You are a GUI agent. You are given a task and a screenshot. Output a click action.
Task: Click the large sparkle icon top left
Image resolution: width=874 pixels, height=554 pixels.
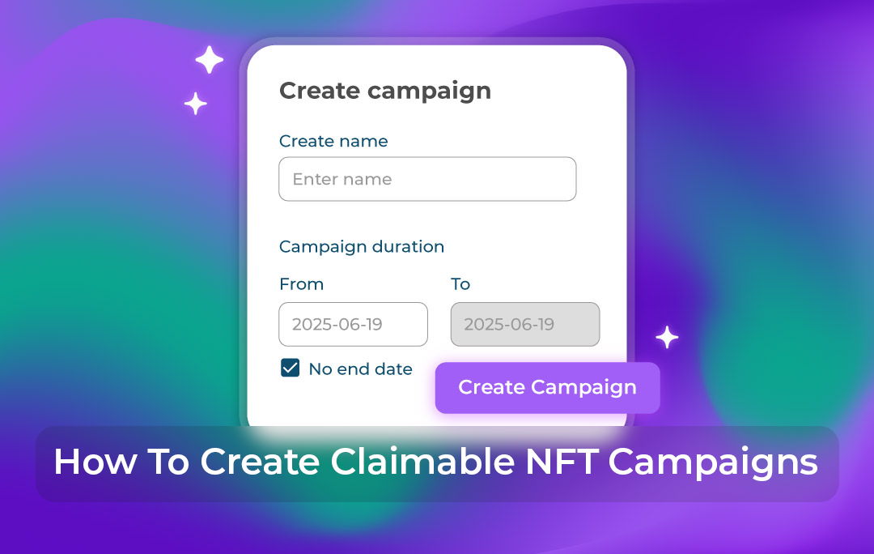(x=209, y=58)
